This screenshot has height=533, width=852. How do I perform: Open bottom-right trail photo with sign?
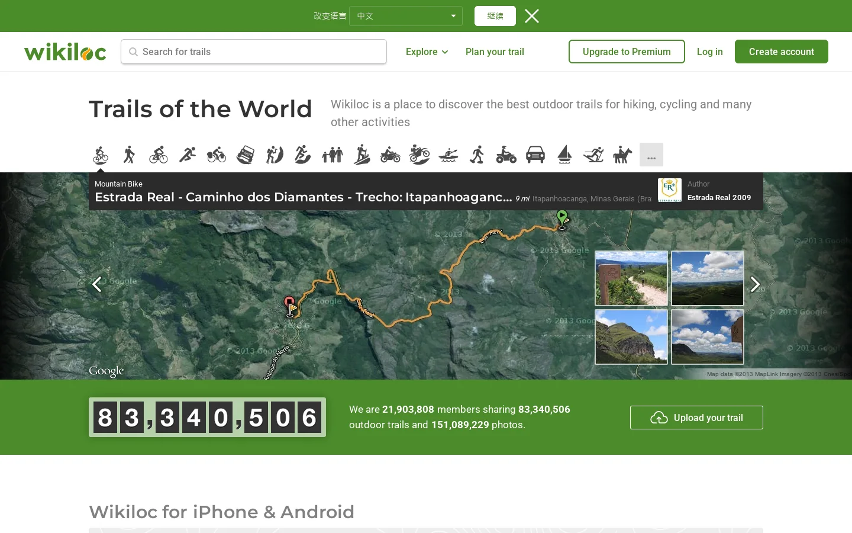(708, 337)
